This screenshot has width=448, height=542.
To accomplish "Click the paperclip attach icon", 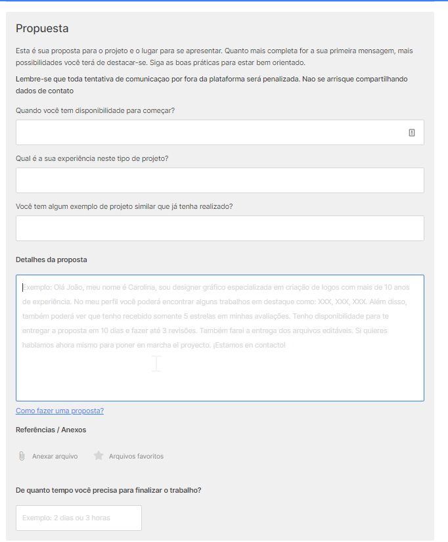I will coord(22,456).
